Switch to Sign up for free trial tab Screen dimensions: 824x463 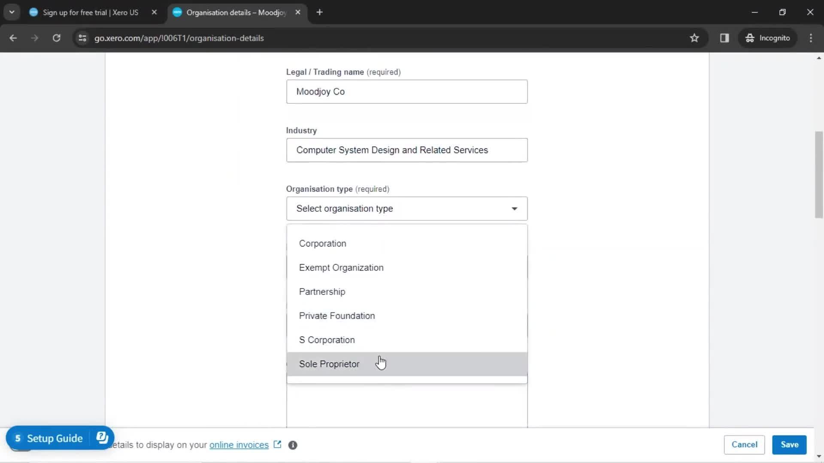90,12
